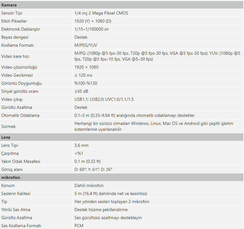The width and height of the screenshot is (244, 229).
Task: Select the Otomatik Odaklama label
Action: pos(20,115)
